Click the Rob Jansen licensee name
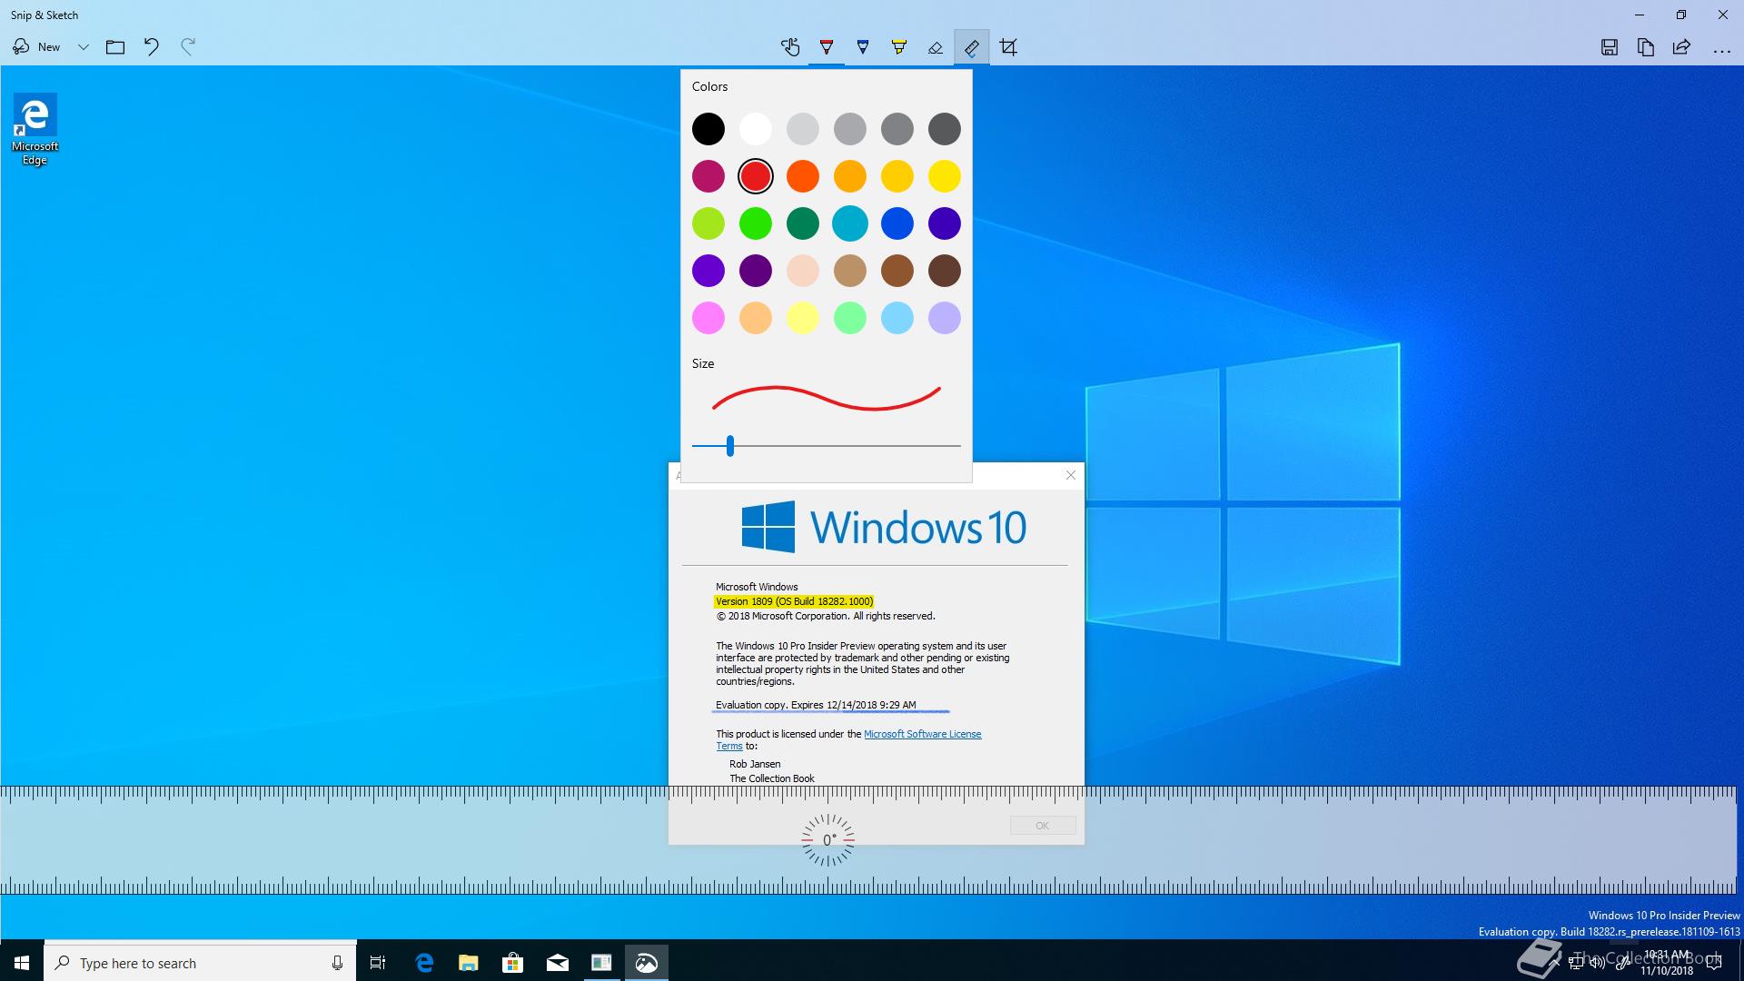The width and height of the screenshot is (1744, 981). [755, 764]
